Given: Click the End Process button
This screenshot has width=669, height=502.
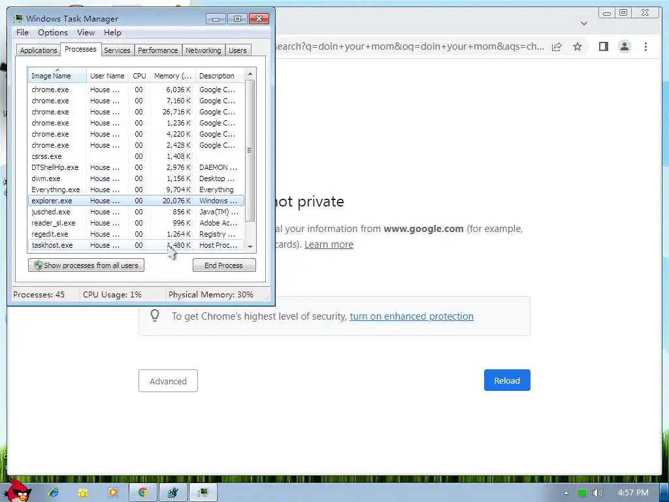Looking at the screenshot, I should (x=224, y=265).
